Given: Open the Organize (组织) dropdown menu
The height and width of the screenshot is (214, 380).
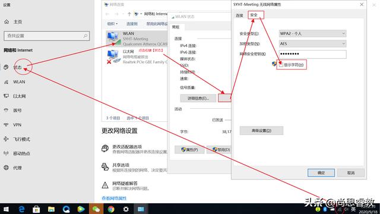Looking at the screenshot, I should tap(112, 24).
